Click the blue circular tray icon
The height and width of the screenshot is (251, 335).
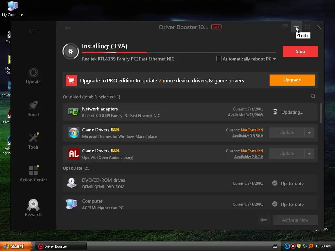[287, 246]
